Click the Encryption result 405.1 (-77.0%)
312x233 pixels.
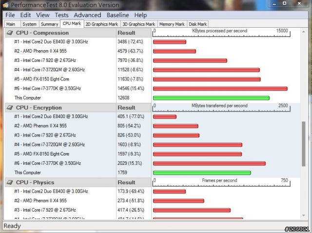point(131,116)
